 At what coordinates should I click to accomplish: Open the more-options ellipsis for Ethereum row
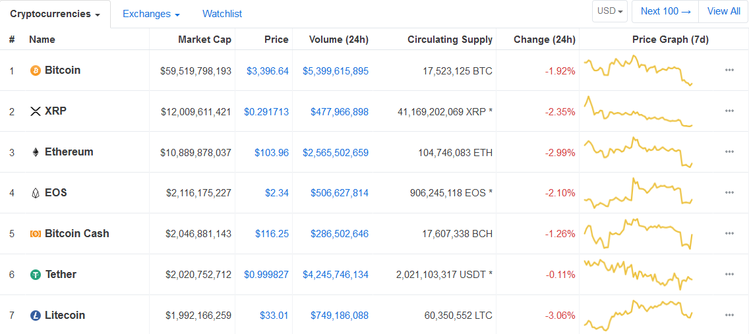coord(729,152)
